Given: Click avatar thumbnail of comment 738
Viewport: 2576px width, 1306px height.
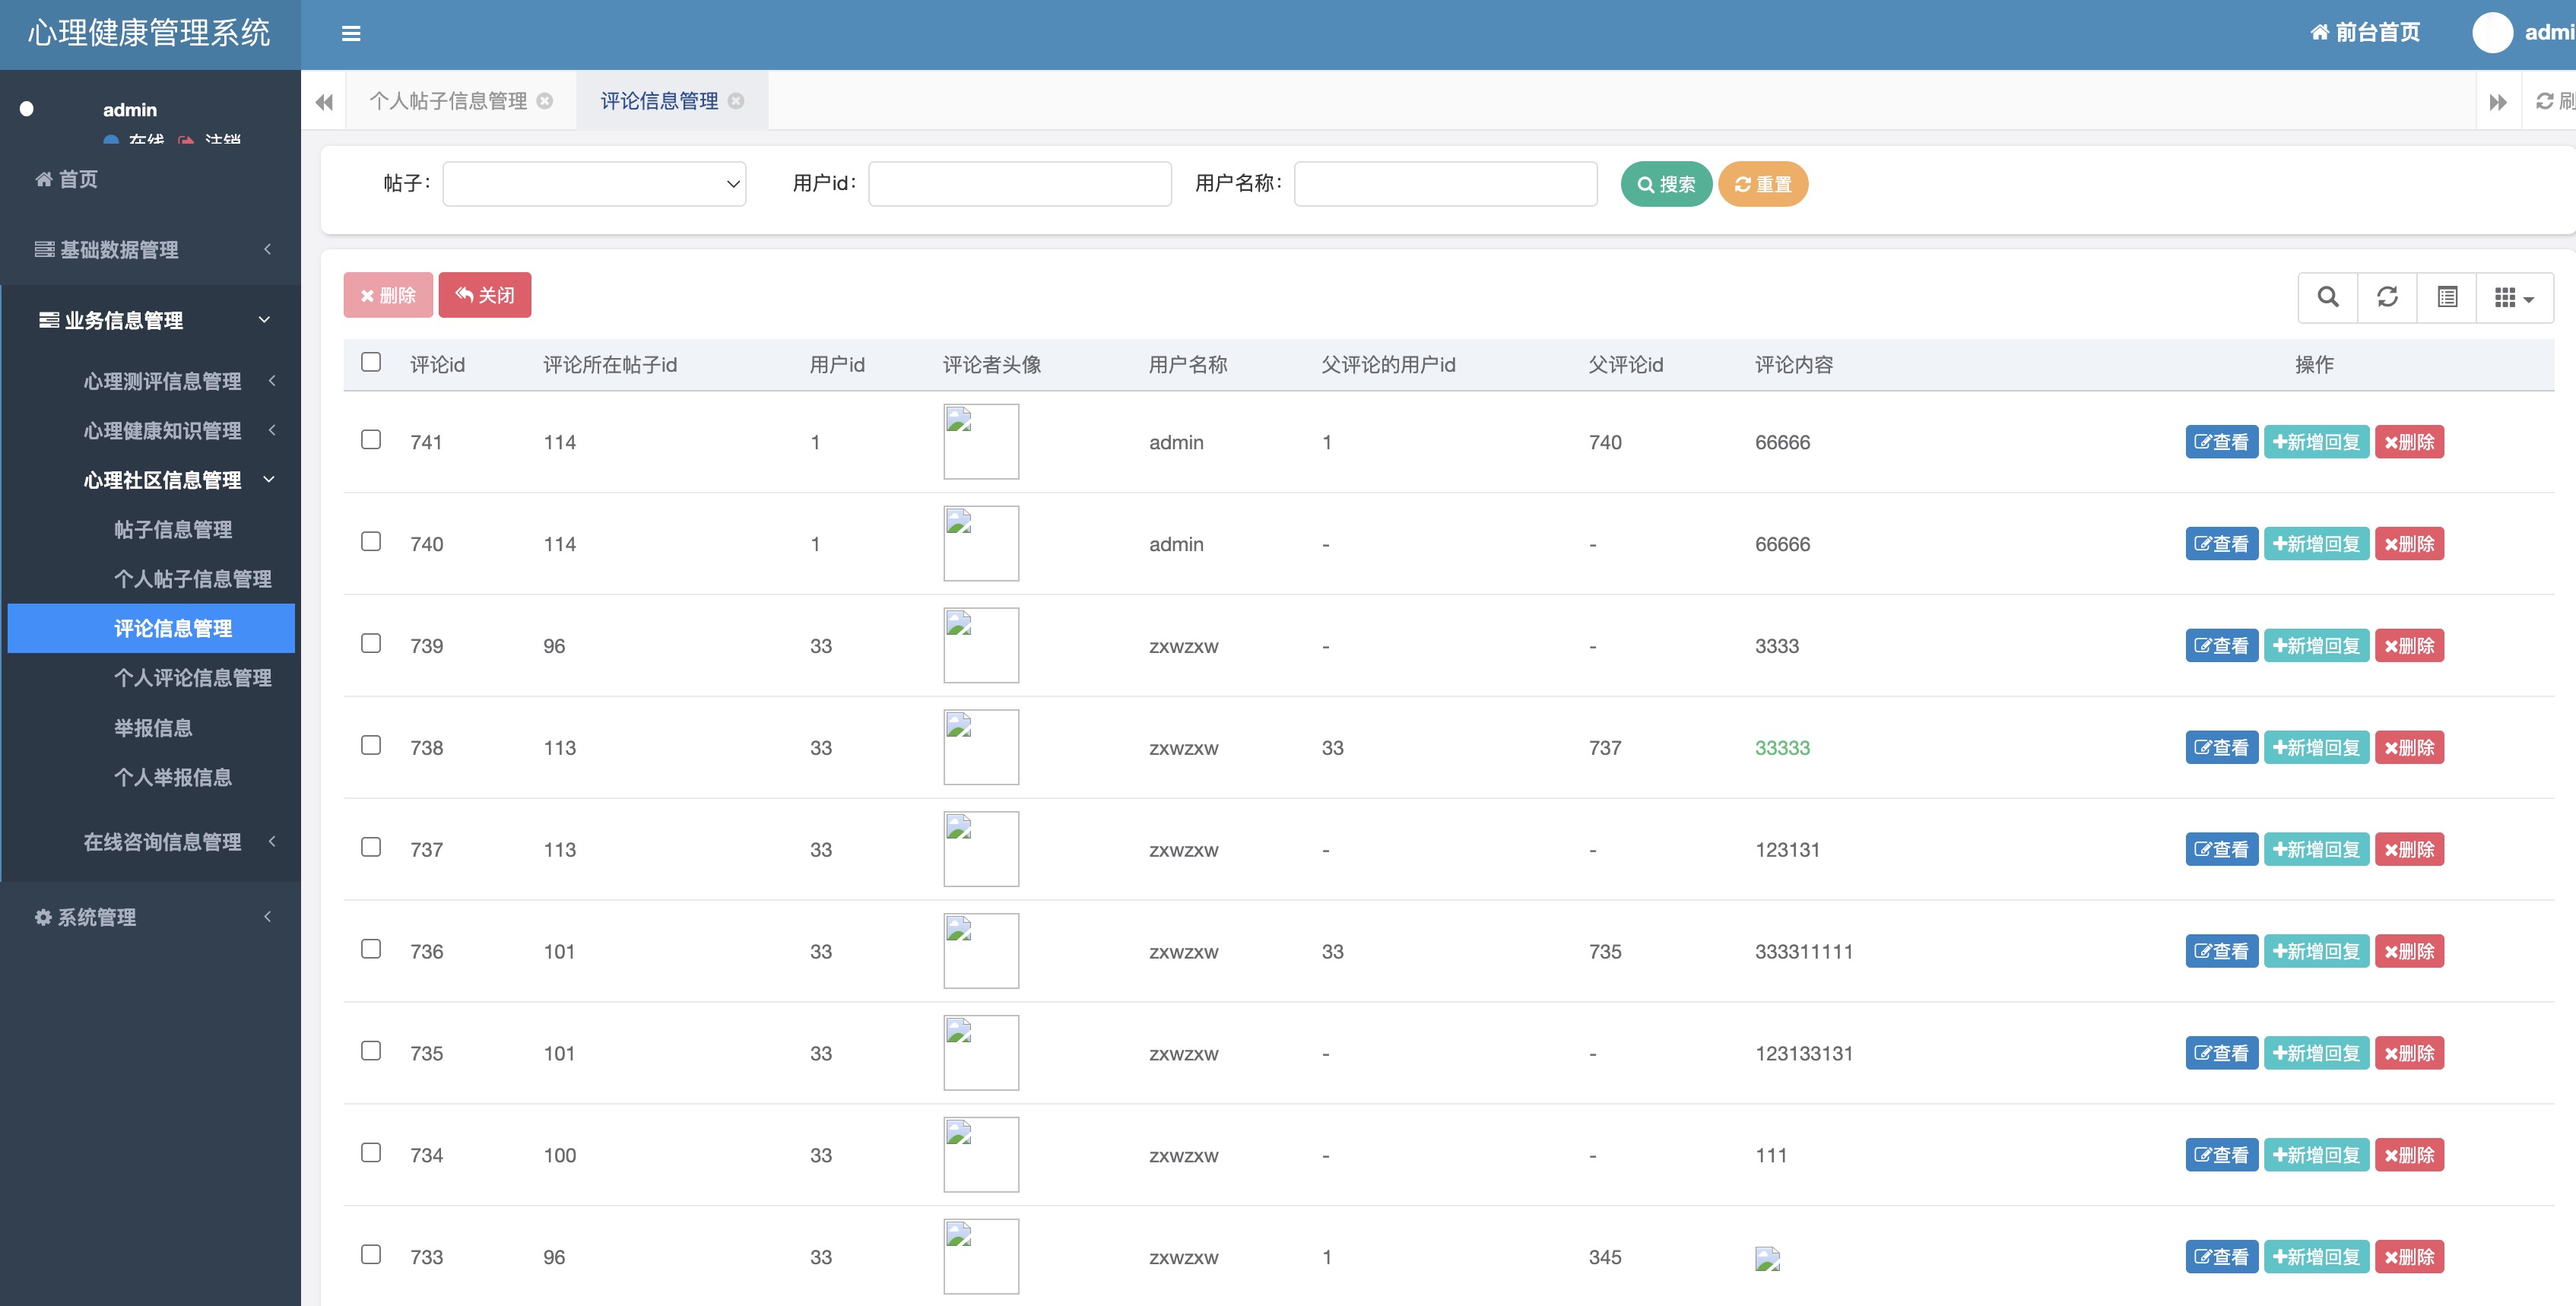Looking at the screenshot, I should pos(981,748).
